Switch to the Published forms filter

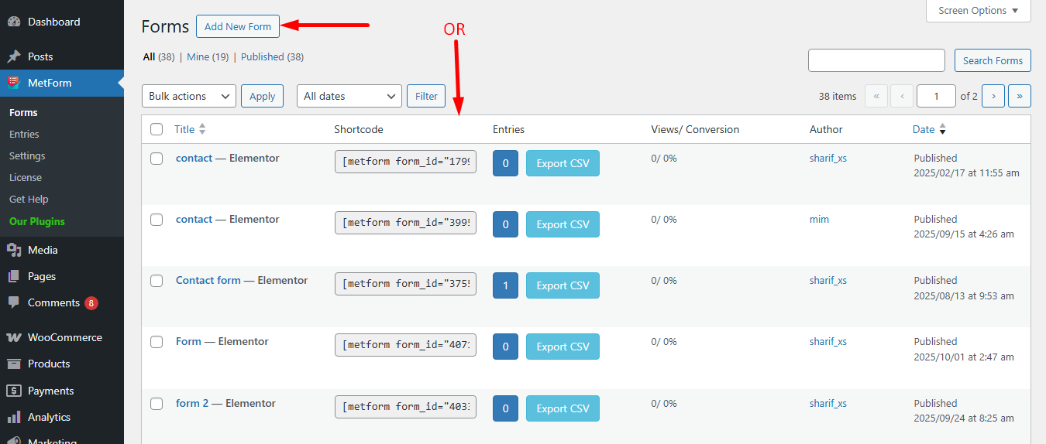[x=262, y=56]
